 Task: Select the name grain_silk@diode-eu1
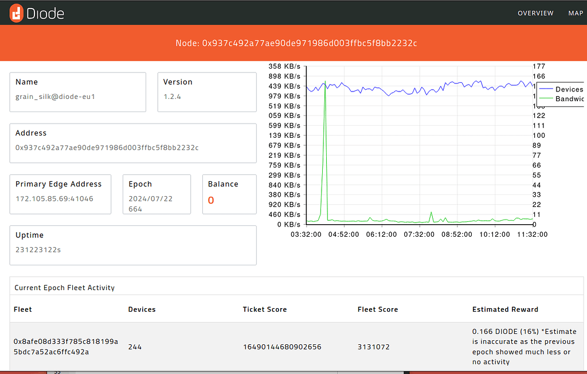click(57, 96)
